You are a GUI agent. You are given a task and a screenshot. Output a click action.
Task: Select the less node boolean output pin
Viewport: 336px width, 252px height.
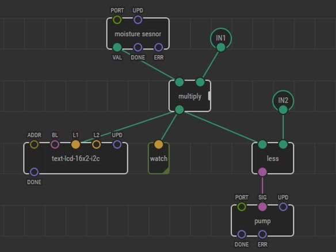click(x=262, y=172)
